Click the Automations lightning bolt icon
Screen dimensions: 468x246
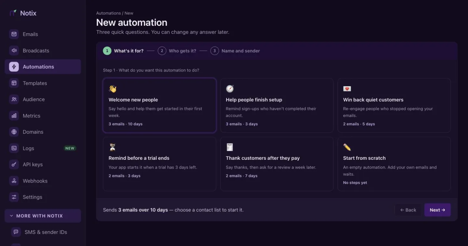pyautogui.click(x=14, y=67)
